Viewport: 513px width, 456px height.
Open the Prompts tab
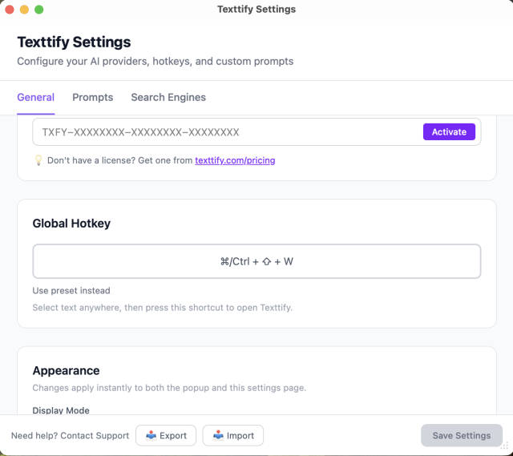tap(92, 97)
